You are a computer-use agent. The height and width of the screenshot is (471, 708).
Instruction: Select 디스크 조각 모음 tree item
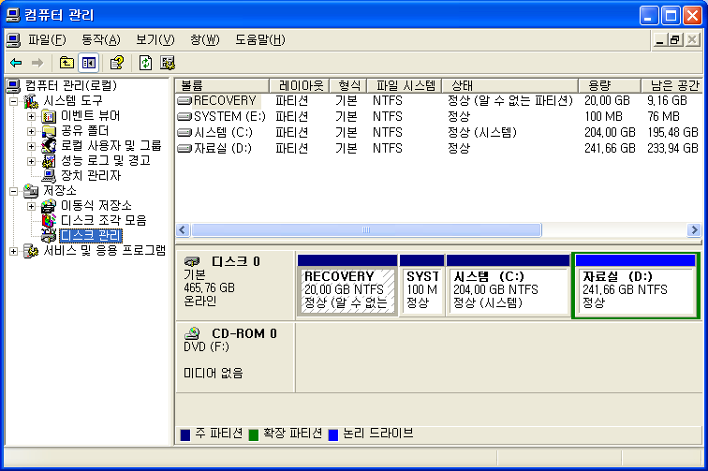tap(103, 221)
